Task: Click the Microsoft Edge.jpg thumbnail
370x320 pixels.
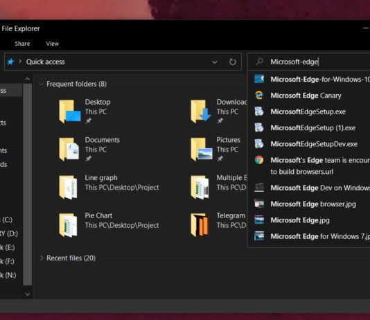Action: click(x=259, y=220)
